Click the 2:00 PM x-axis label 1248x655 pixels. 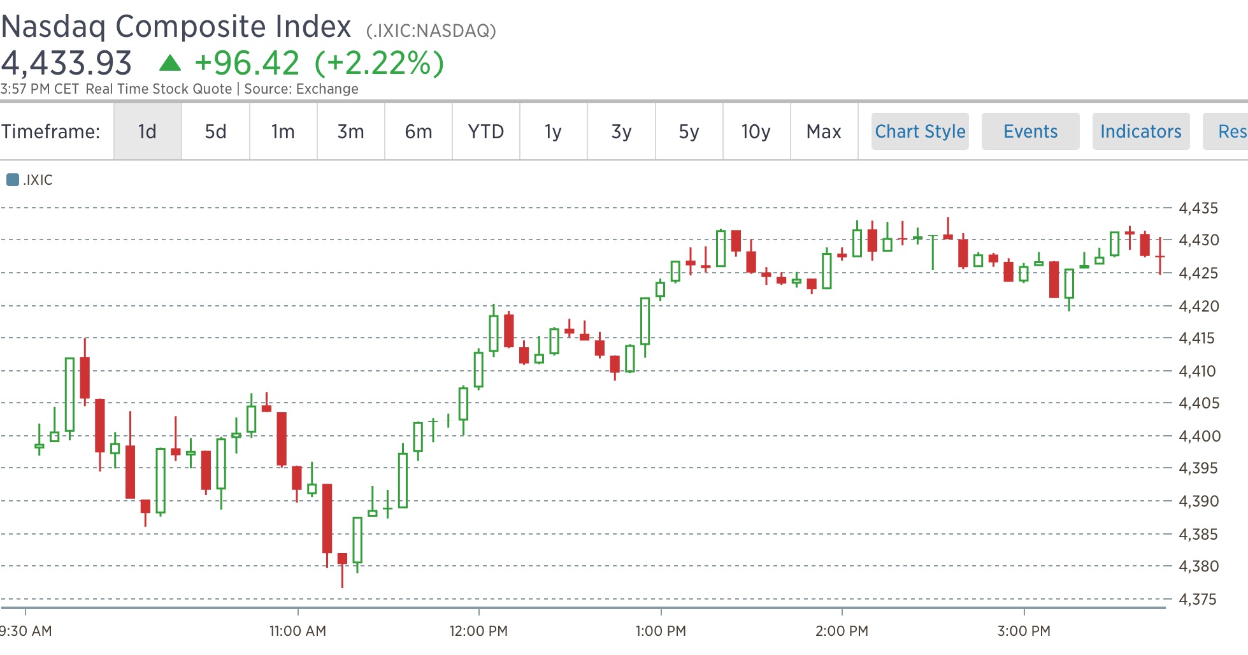tap(842, 631)
